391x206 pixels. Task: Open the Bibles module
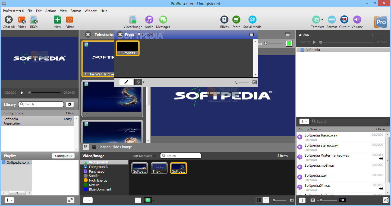click(224, 20)
